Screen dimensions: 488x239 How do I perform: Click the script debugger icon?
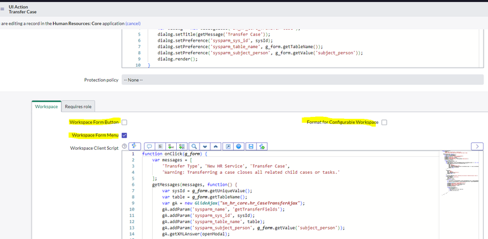pos(262,146)
